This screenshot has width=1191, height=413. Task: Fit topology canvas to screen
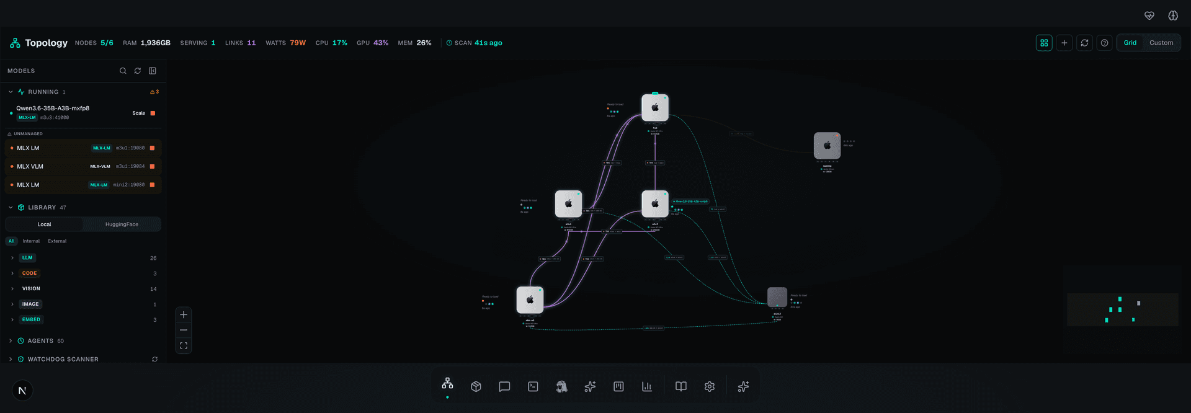click(184, 345)
